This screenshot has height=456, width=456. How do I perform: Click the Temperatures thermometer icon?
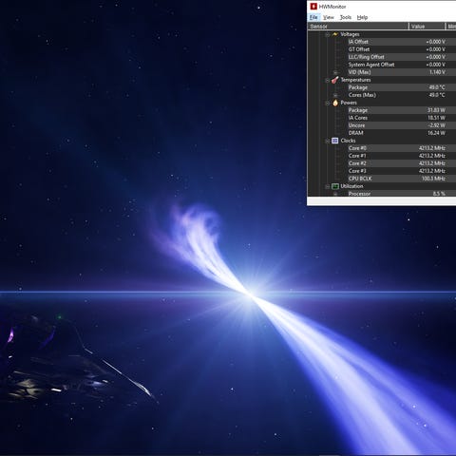point(335,80)
